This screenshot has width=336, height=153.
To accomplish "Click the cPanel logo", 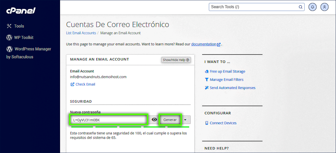I will [x=21, y=11].
